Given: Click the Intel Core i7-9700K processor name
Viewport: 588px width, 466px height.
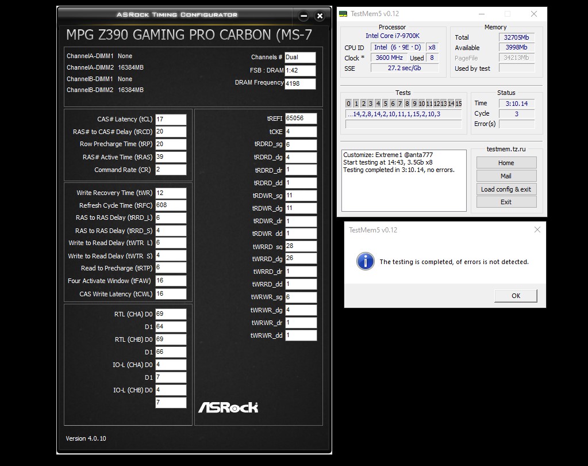Looking at the screenshot, I should (392, 36).
